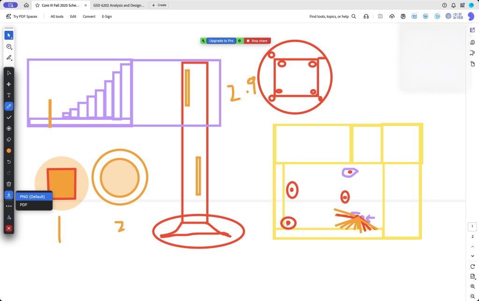Click the checkmark tool in the annotation toolbar
Viewport: 479px width, 301px height.
(x=9, y=117)
